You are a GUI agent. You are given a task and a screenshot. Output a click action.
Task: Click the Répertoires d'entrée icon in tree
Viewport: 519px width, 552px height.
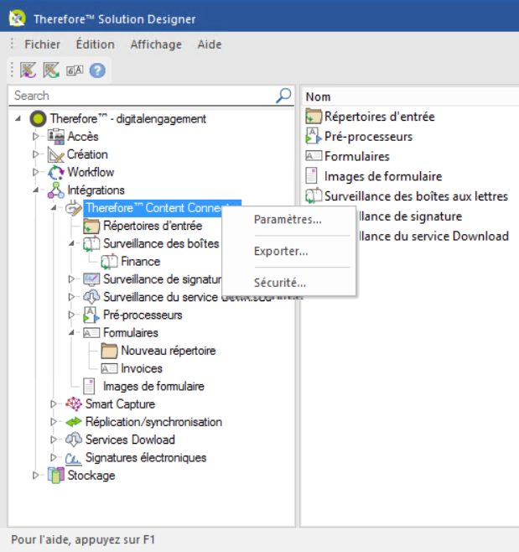(x=91, y=226)
